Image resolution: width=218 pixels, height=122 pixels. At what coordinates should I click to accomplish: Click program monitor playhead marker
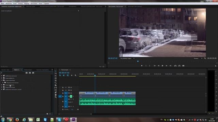coord(138,61)
